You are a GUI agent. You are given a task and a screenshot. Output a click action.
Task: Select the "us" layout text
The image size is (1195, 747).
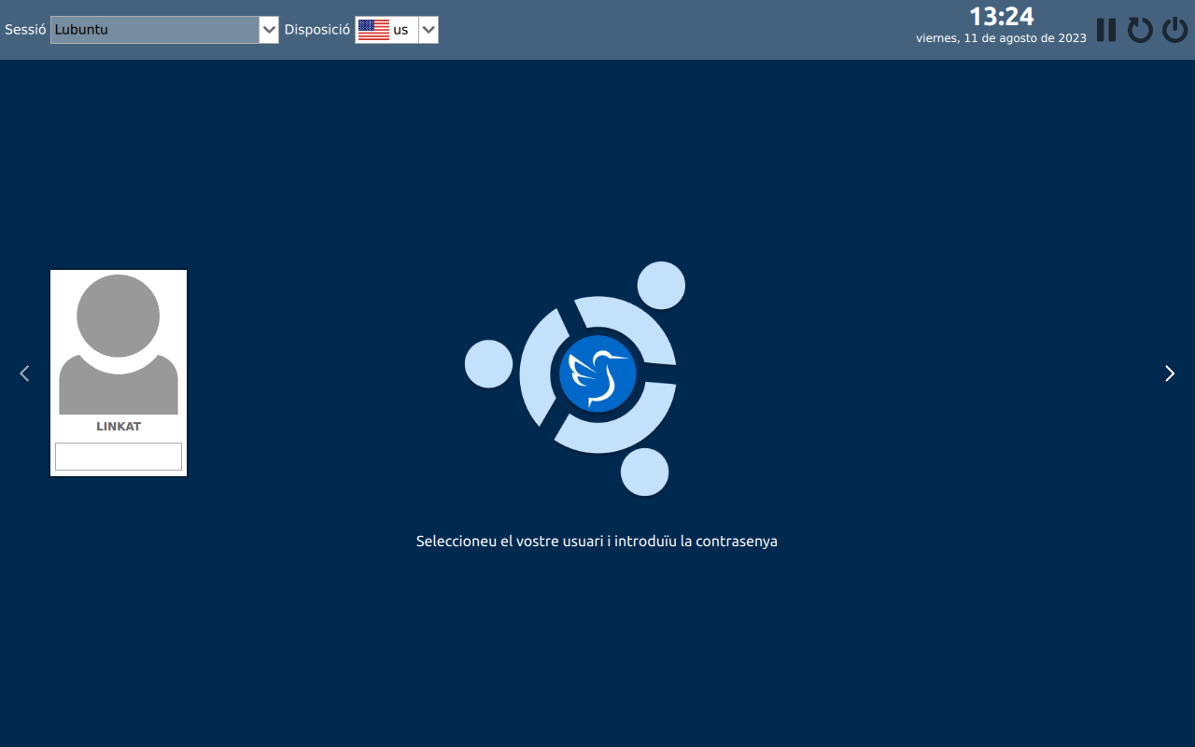tap(401, 30)
